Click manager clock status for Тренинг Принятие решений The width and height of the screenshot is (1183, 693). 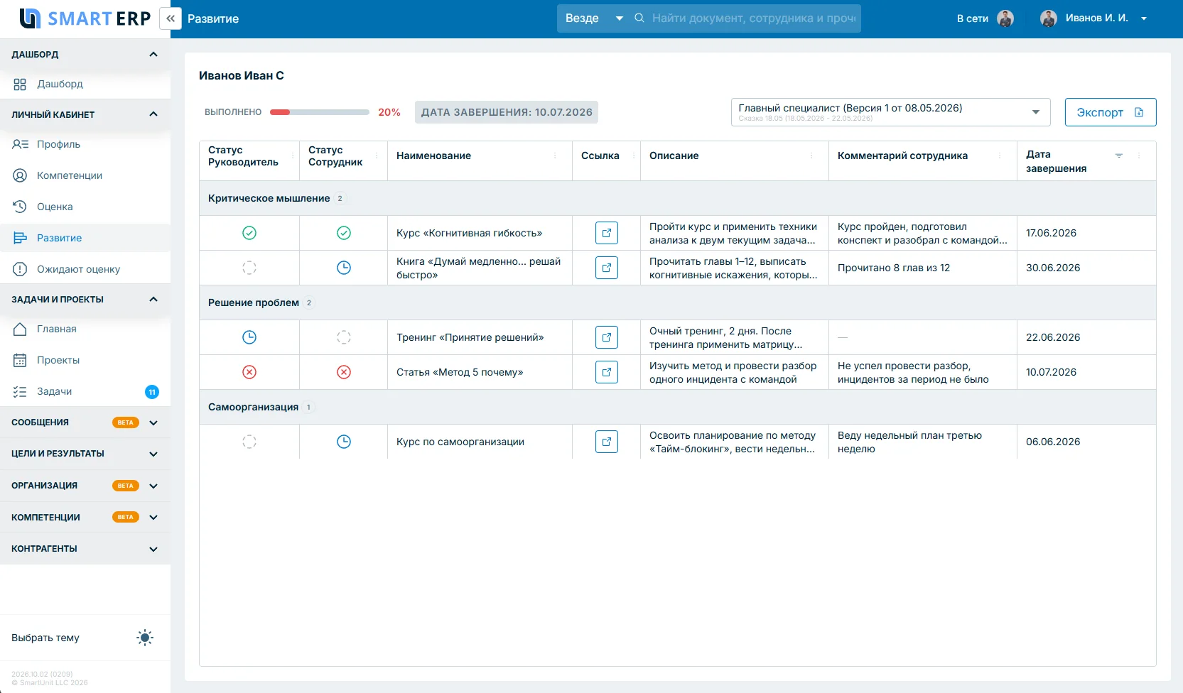[249, 337]
